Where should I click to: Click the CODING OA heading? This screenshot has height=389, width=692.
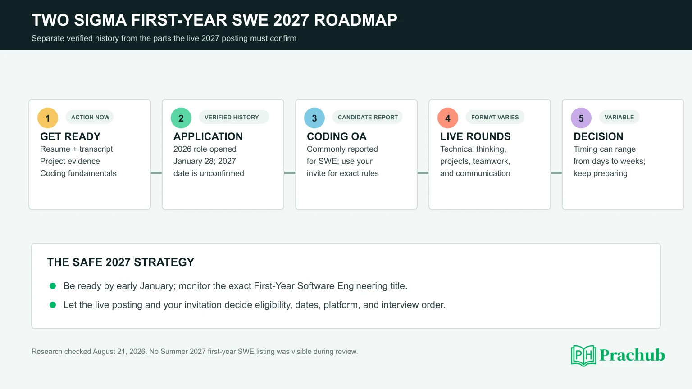337,136
